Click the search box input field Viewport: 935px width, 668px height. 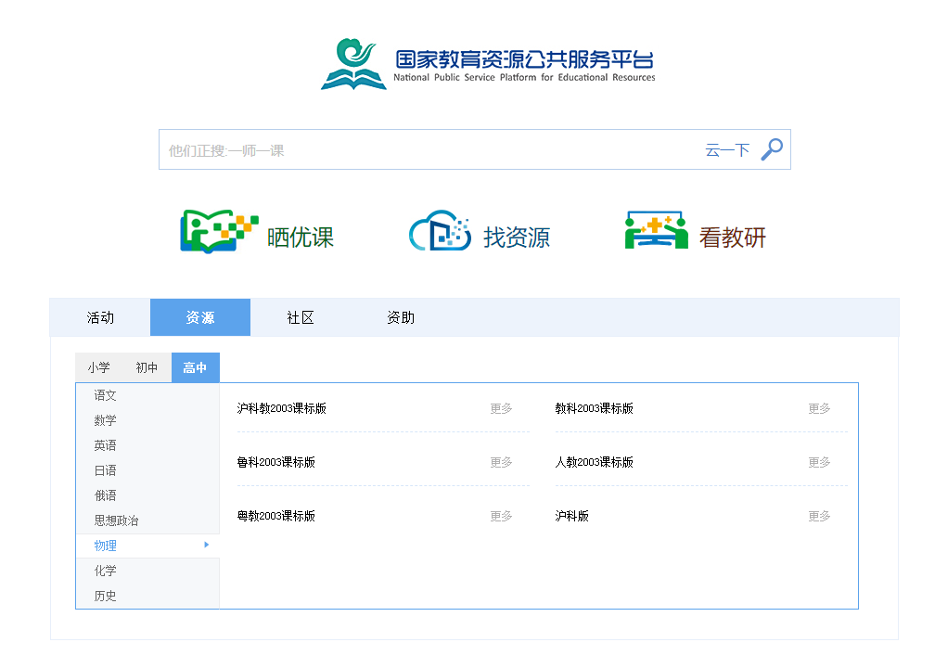click(x=427, y=150)
